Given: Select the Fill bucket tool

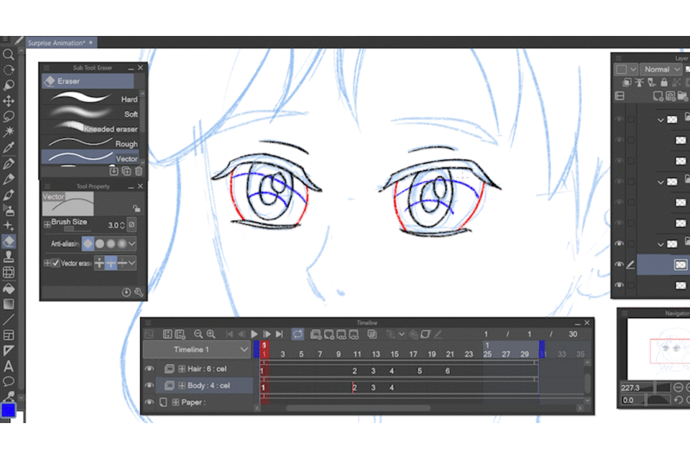Looking at the screenshot, I should point(9,289).
